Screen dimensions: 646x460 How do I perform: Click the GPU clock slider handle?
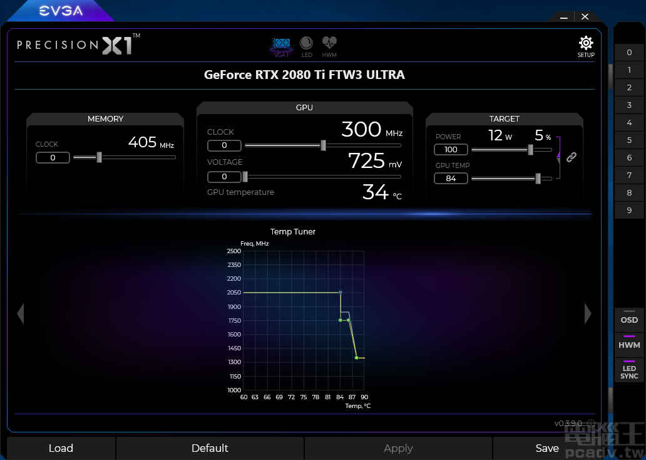pos(324,145)
